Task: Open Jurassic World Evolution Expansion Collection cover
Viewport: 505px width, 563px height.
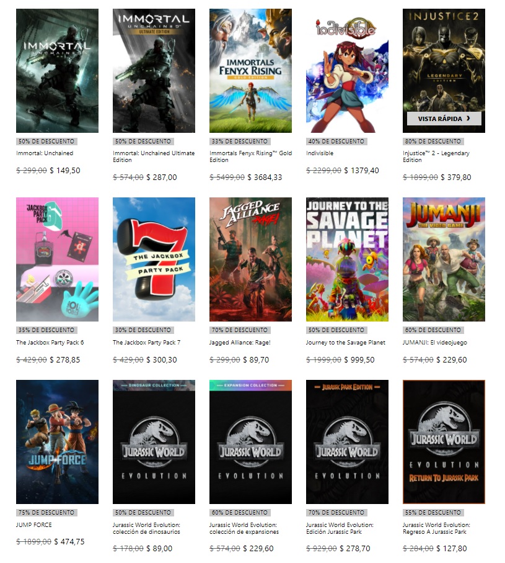Action: pyautogui.click(x=250, y=441)
